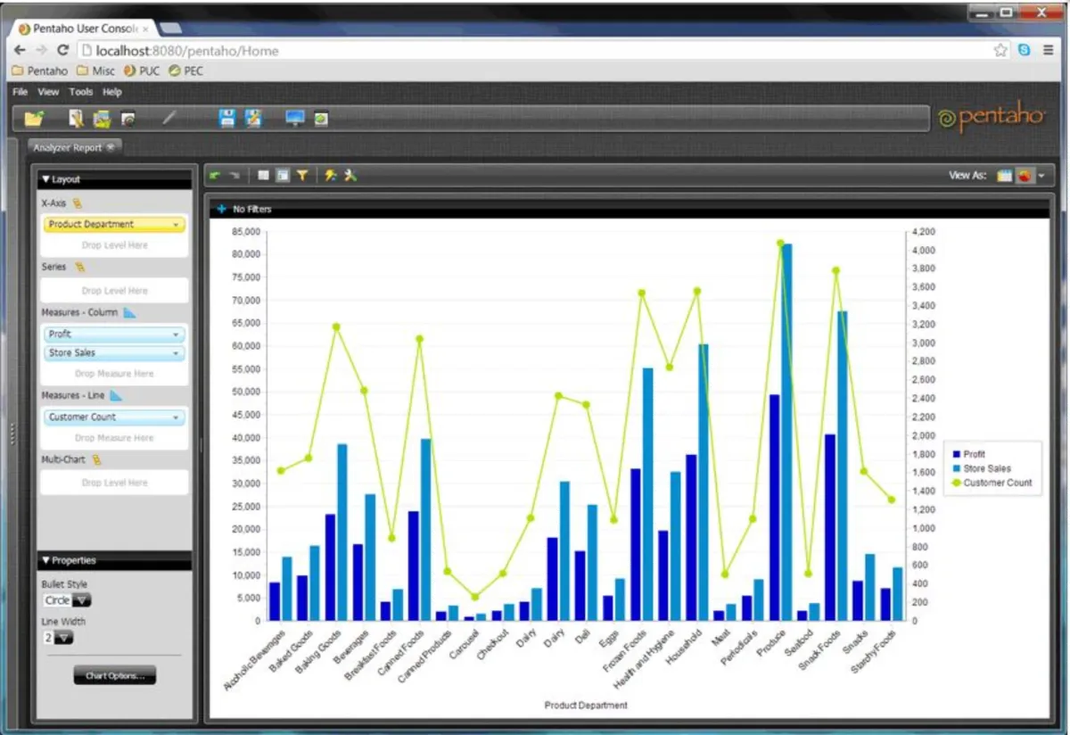The image size is (1070, 735).
Task: Open the Chrome hamburger menu
Action: [1049, 51]
